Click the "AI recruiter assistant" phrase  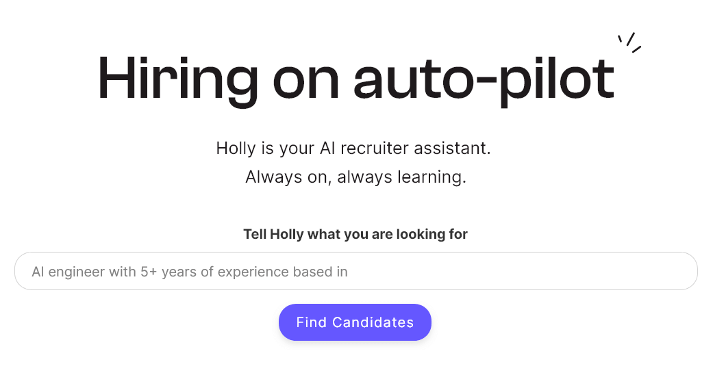point(405,148)
